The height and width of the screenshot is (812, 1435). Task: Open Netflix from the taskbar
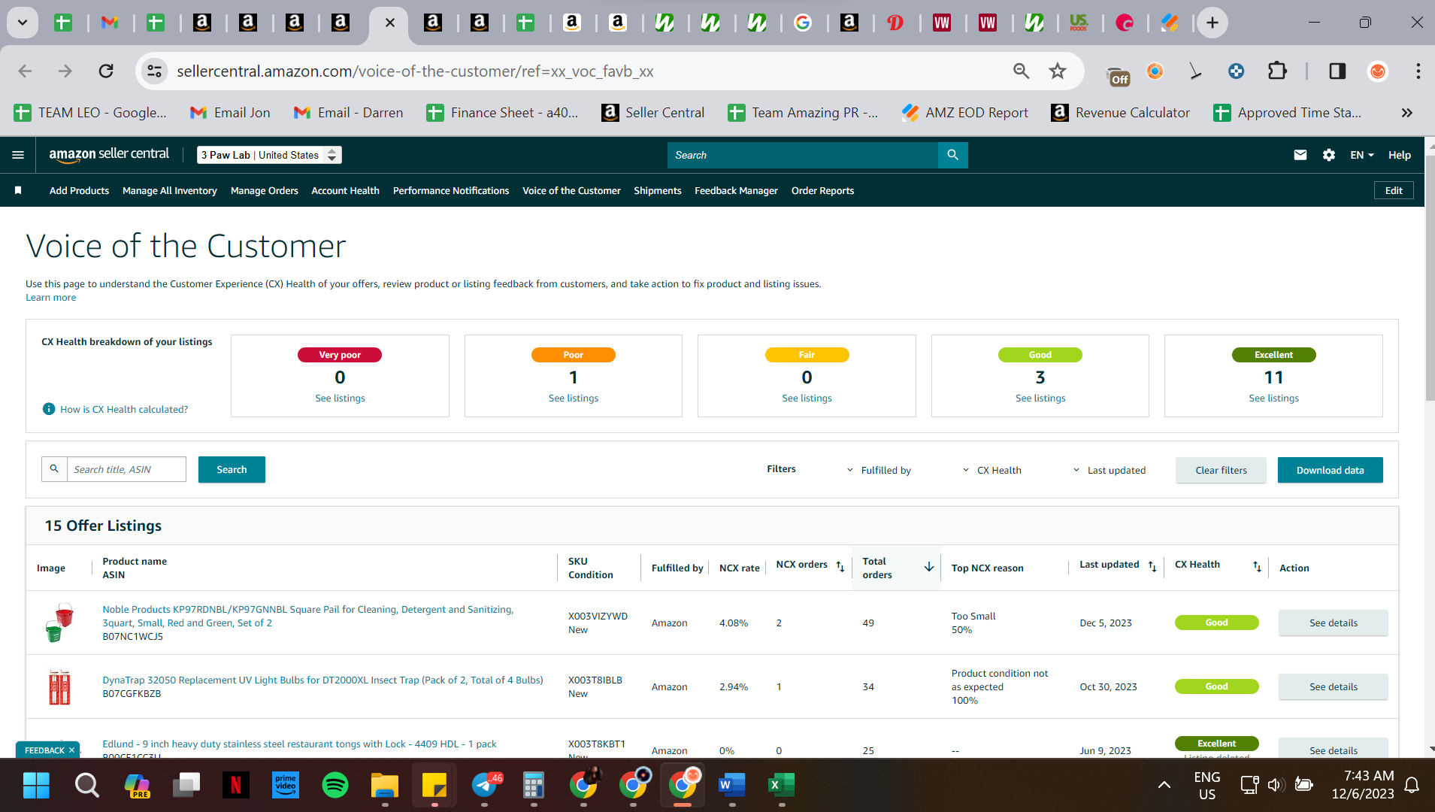[x=236, y=785]
